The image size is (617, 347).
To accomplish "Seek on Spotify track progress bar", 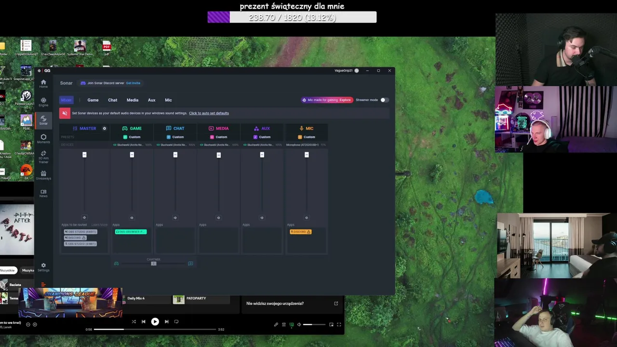I will tap(155, 330).
